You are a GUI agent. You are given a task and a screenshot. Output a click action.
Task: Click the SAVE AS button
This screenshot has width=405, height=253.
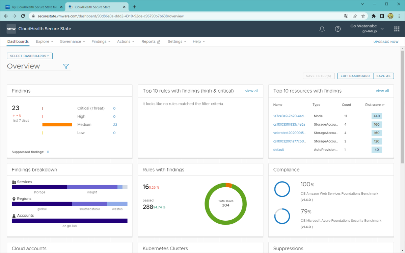[383, 76]
